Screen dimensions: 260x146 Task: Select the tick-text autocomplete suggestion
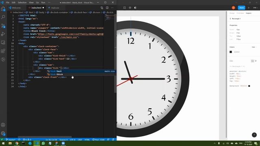[81, 71]
